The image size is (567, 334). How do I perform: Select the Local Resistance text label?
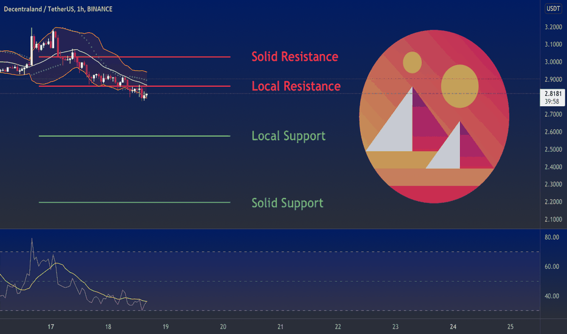point(296,86)
